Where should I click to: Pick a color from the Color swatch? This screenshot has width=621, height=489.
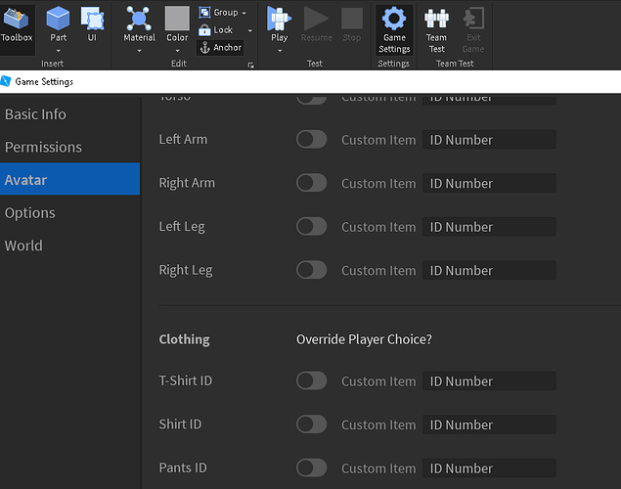[177, 20]
